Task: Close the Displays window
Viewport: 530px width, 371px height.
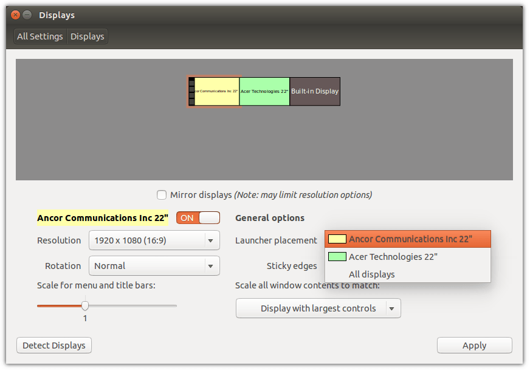Action: (16, 15)
